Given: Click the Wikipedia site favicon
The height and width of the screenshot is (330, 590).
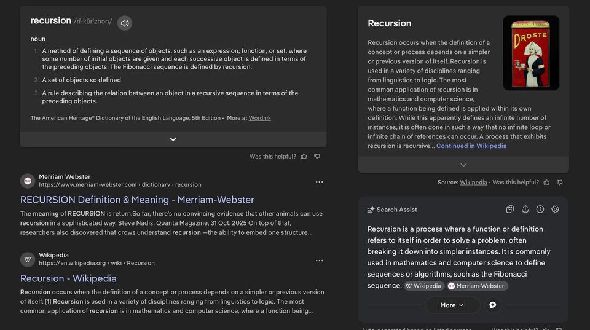Looking at the screenshot, I should point(28,259).
